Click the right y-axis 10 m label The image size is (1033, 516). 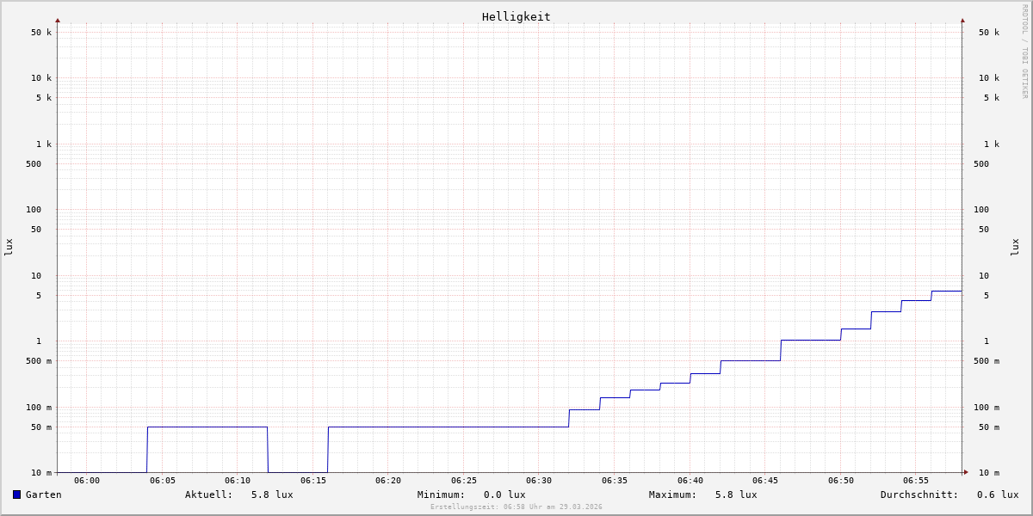pos(988,473)
